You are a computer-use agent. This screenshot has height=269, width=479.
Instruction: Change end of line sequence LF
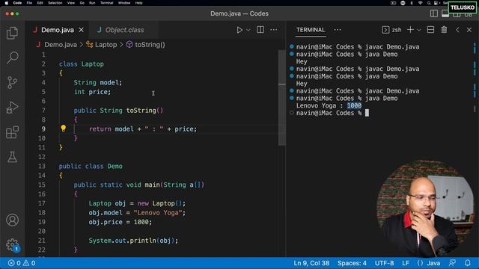[406, 263]
